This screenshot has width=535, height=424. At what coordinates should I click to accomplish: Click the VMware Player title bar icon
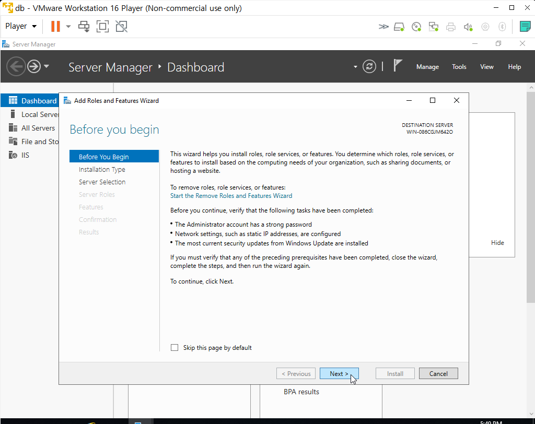point(7,7)
